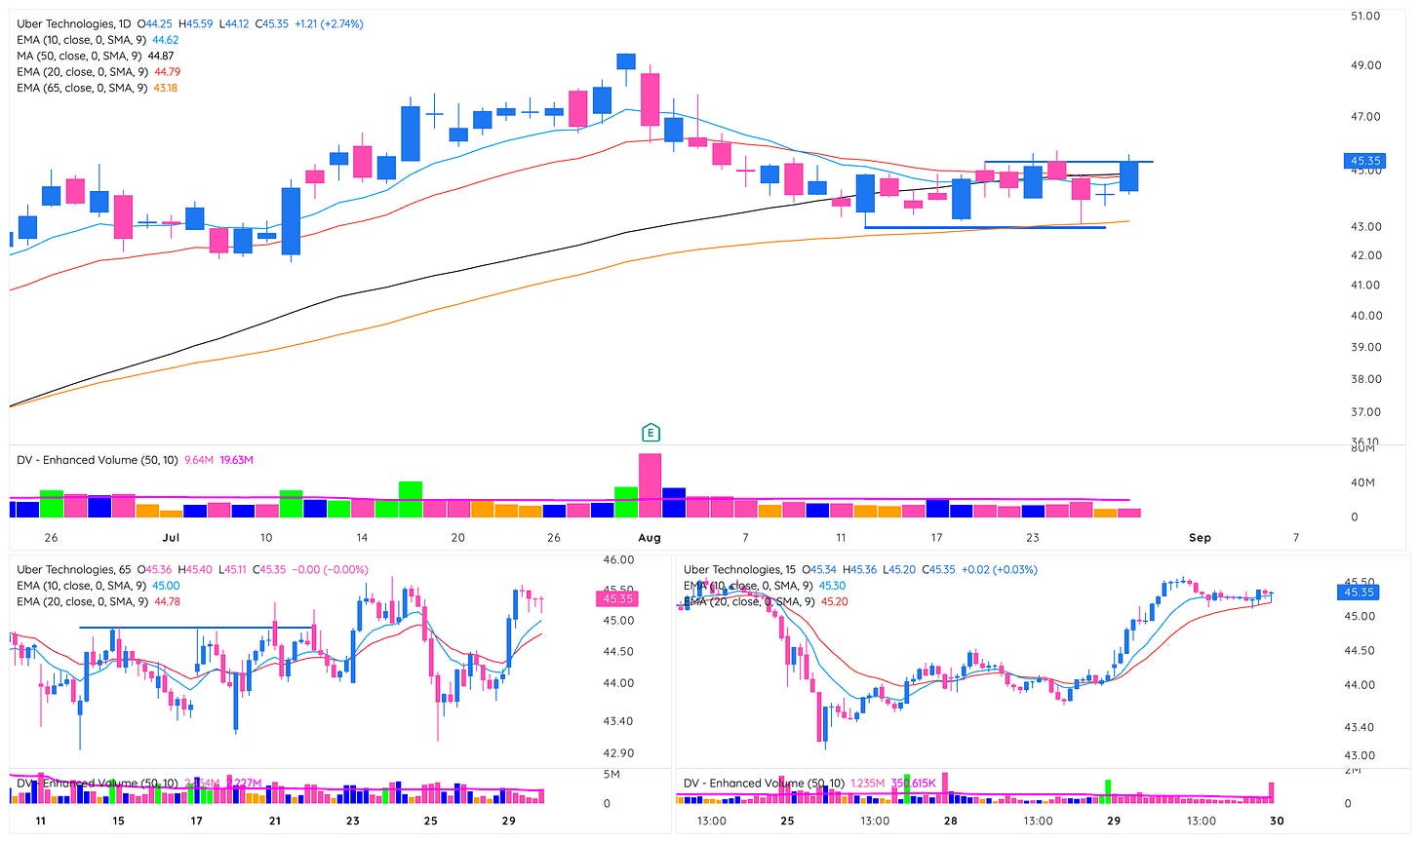This screenshot has height=843, width=1420.
Task: Click the 'Sep' label on the daily time axis
Action: coord(1200,538)
